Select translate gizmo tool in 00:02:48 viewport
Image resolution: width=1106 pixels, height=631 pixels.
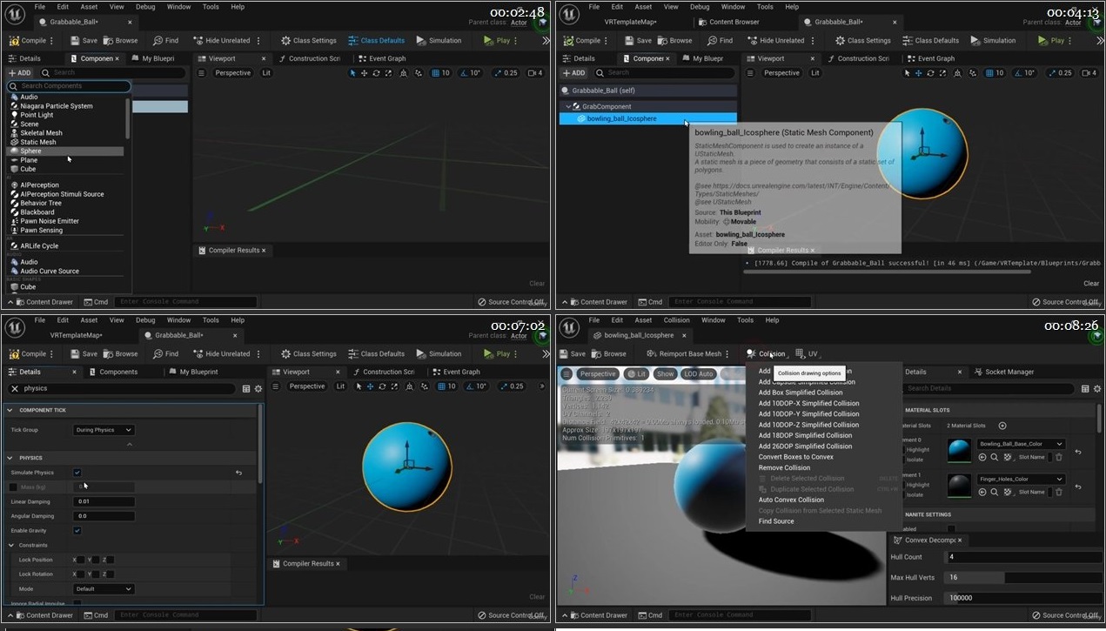(x=365, y=73)
